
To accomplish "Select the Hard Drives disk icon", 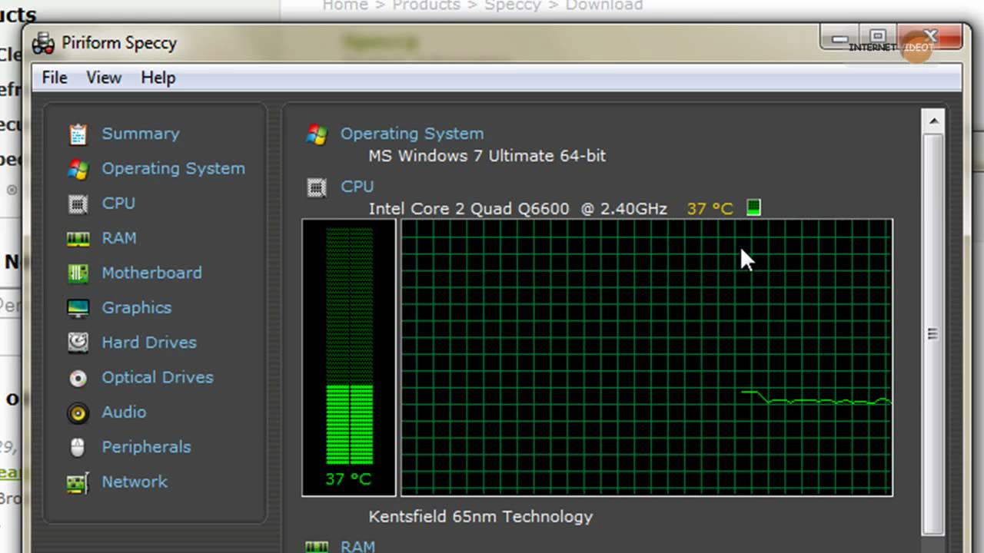I will tap(78, 343).
